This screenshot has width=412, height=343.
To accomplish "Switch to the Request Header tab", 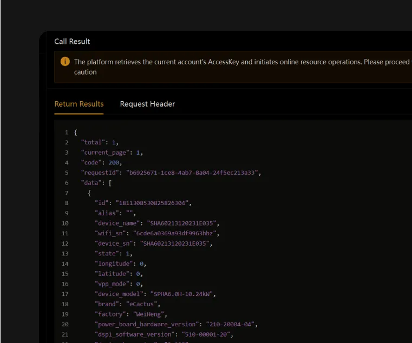I will (147, 104).
